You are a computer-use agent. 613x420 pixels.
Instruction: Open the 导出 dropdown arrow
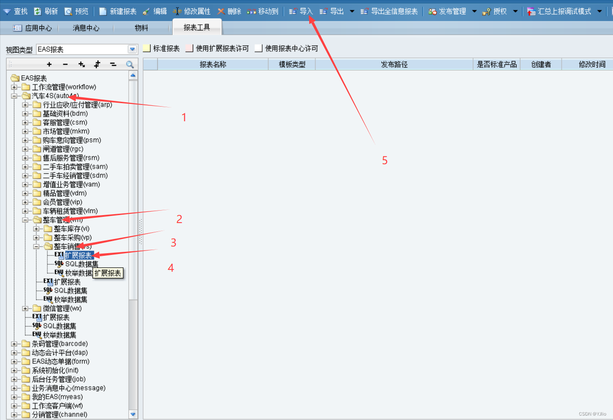click(352, 12)
